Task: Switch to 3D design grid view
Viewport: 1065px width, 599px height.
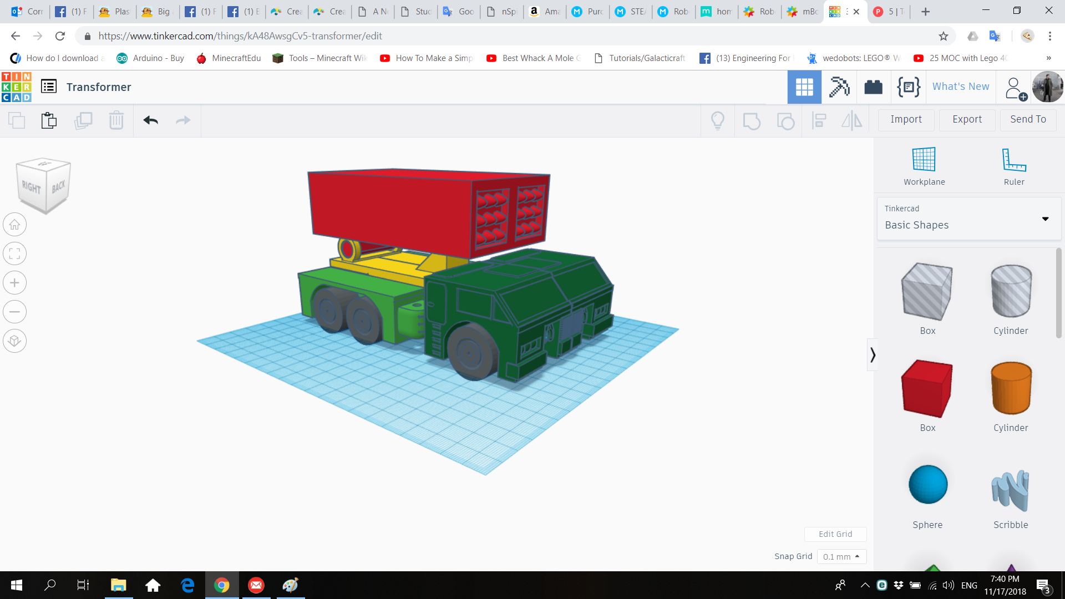Action: pos(804,87)
